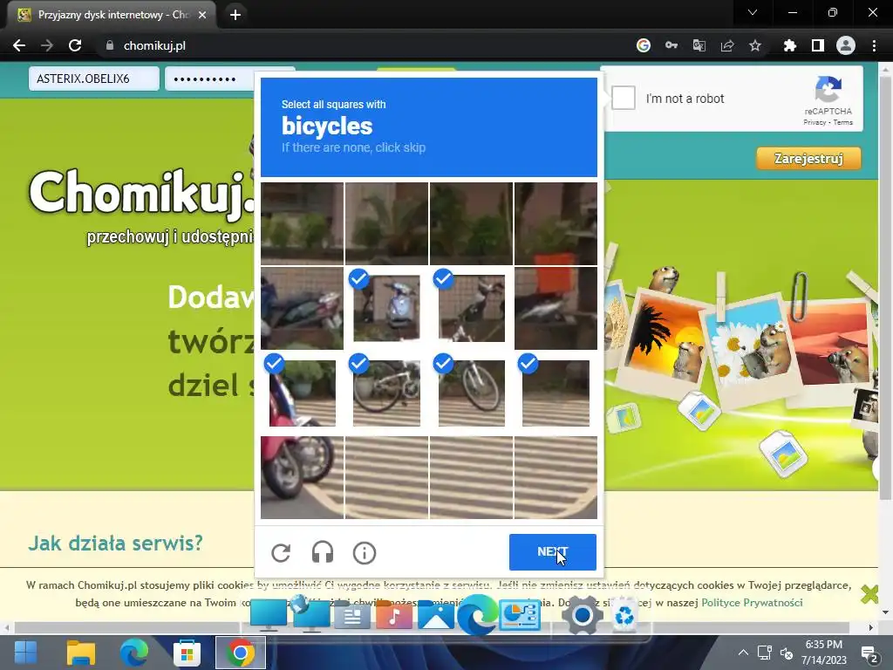Open the Chrome profile avatar

[x=846, y=45]
